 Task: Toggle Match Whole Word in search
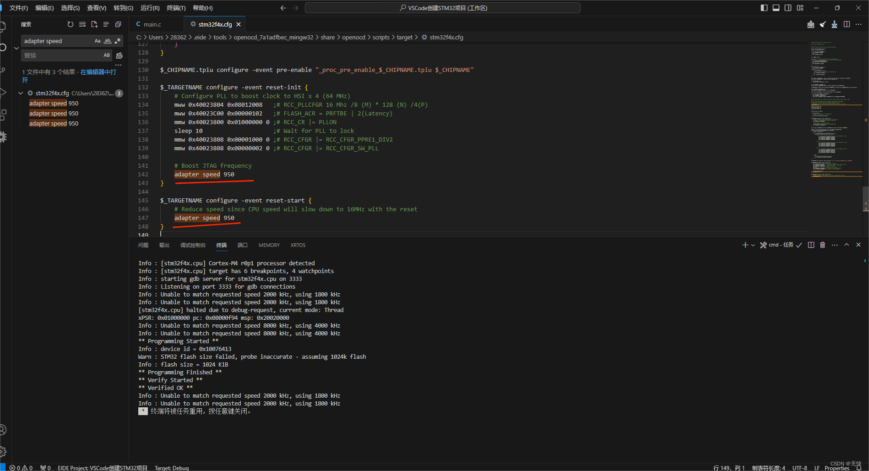[x=108, y=41]
